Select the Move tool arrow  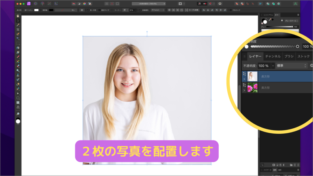18,20
